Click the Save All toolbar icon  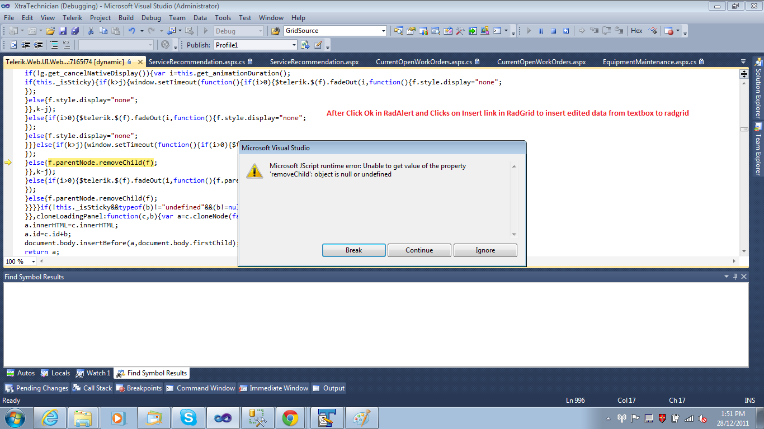pos(75,31)
